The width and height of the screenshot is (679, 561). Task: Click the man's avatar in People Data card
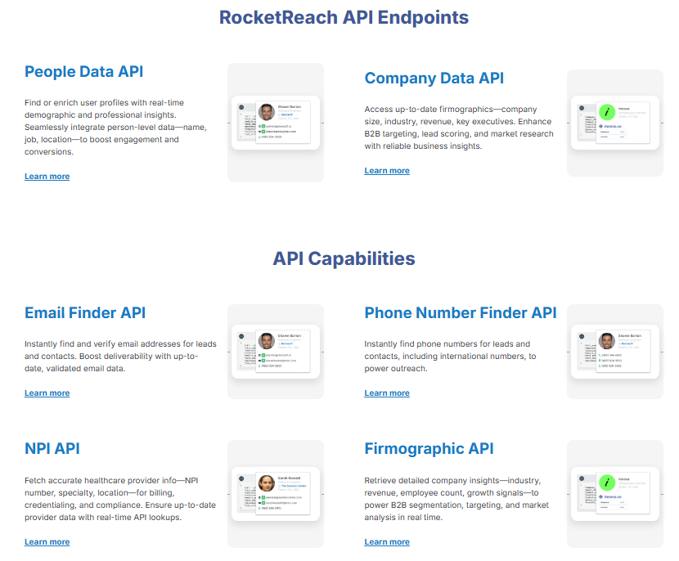tap(267, 112)
